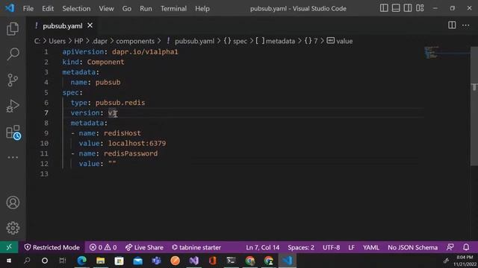
Task: Click No JSON Schema status item
Action: (412, 247)
